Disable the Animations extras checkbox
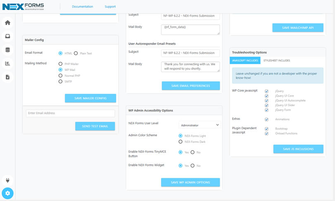 (x=266, y=119)
